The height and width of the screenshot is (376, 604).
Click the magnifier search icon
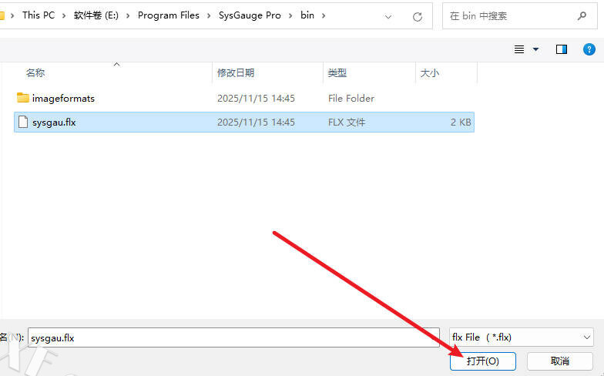click(582, 15)
